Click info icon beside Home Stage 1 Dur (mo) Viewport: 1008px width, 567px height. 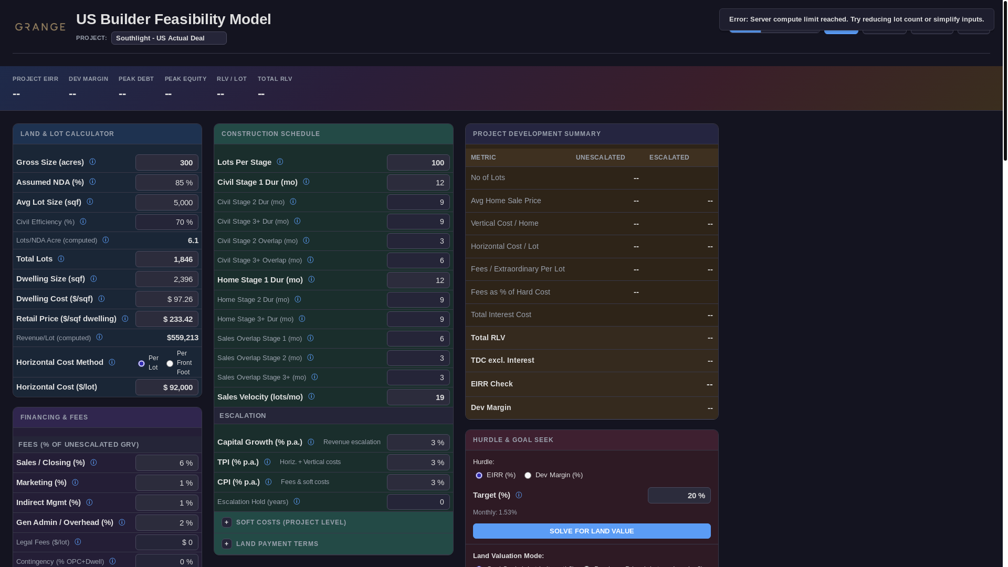[311, 279]
